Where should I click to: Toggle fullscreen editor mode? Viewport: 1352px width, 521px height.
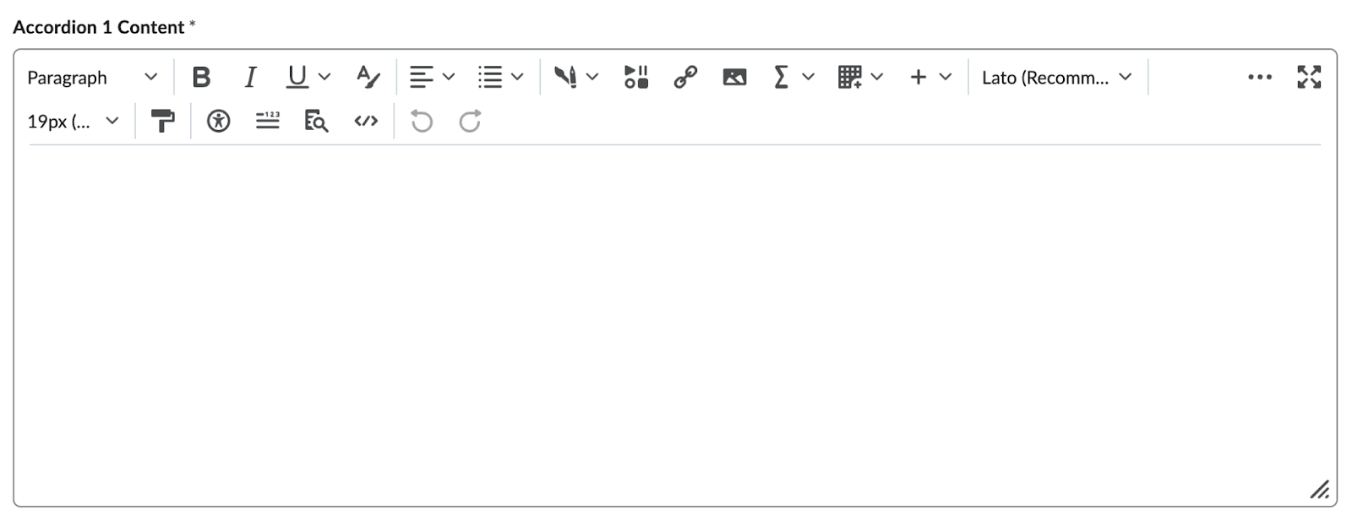pyautogui.click(x=1309, y=77)
